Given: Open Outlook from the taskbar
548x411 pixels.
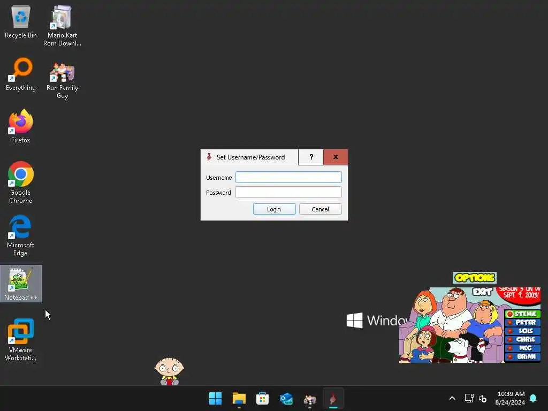Looking at the screenshot, I should coord(286,399).
